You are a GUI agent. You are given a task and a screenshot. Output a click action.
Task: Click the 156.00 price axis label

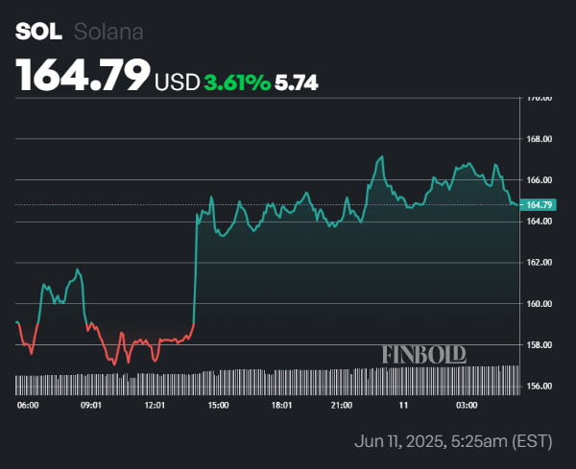pyautogui.click(x=540, y=387)
